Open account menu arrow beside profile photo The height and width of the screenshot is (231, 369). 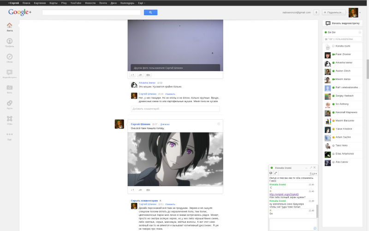tap(360, 13)
